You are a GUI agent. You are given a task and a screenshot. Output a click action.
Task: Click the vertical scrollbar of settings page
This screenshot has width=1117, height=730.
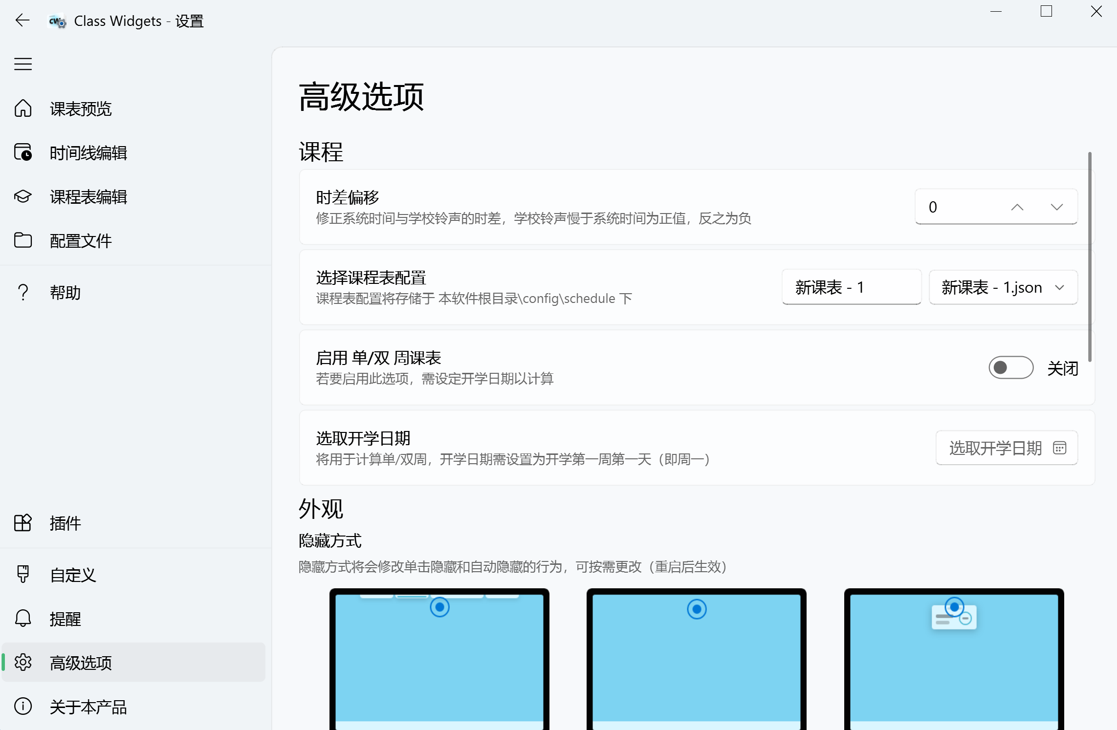(1090, 257)
